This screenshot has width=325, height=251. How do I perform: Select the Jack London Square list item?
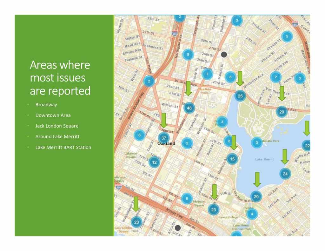56,126
